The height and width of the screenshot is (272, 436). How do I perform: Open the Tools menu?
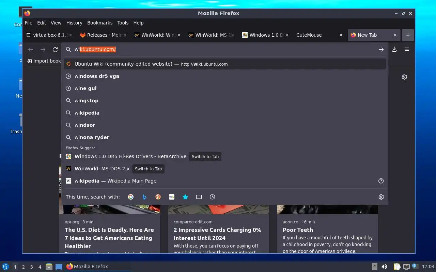[123, 23]
